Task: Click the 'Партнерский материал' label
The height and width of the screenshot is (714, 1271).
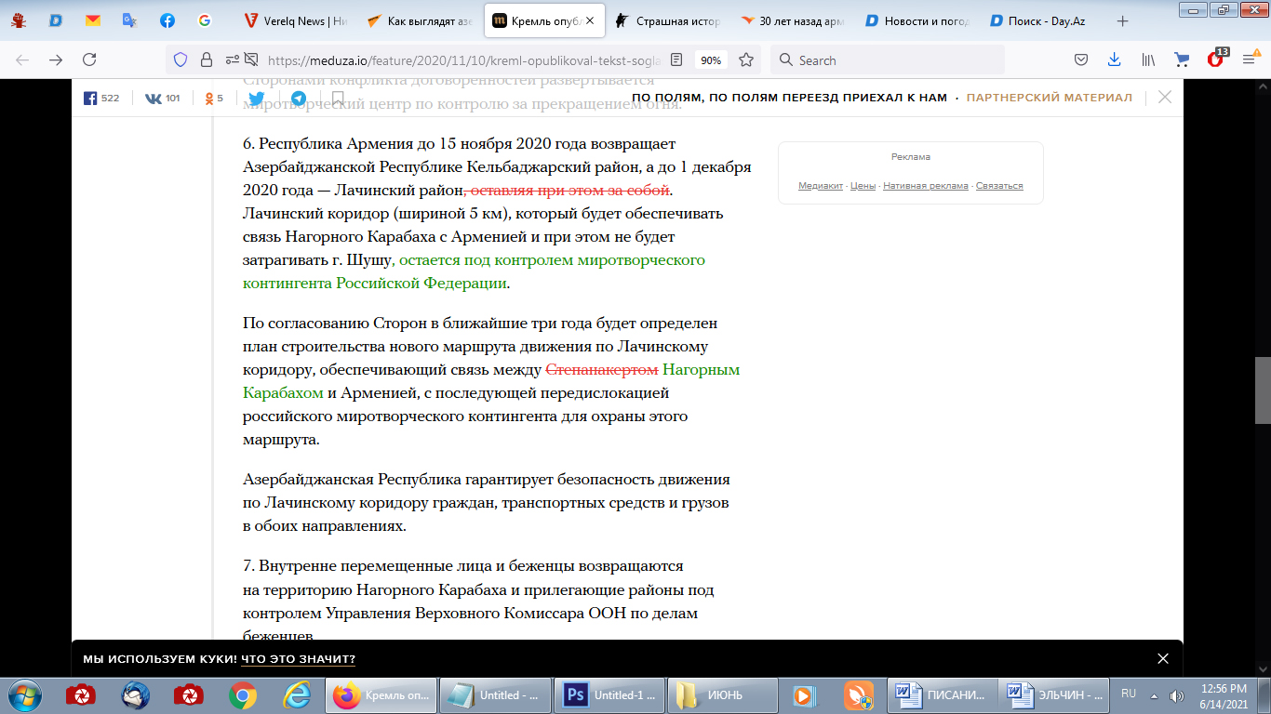Action: click(x=1050, y=98)
